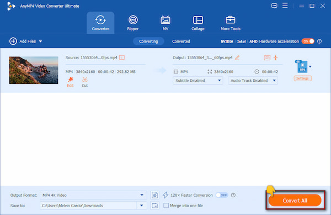
Task: Open More Tools tab
Action: click(230, 23)
